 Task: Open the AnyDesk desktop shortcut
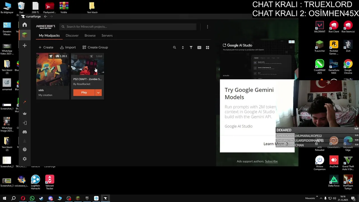tap(334, 162)
